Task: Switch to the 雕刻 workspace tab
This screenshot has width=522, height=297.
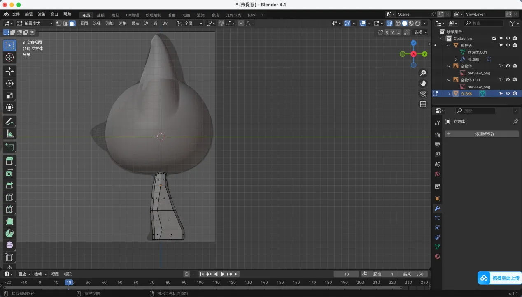Action: click(x=115, y=15)
